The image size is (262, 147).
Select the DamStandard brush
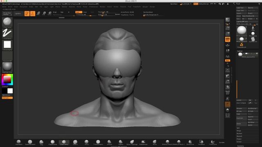(30, 143)
